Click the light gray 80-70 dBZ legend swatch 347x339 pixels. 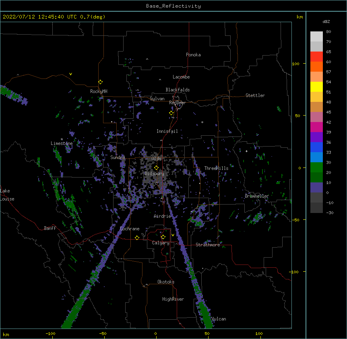point(316,37)
